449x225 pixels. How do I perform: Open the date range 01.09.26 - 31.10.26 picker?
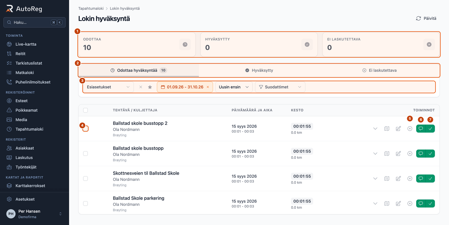[x=185, y=87]
